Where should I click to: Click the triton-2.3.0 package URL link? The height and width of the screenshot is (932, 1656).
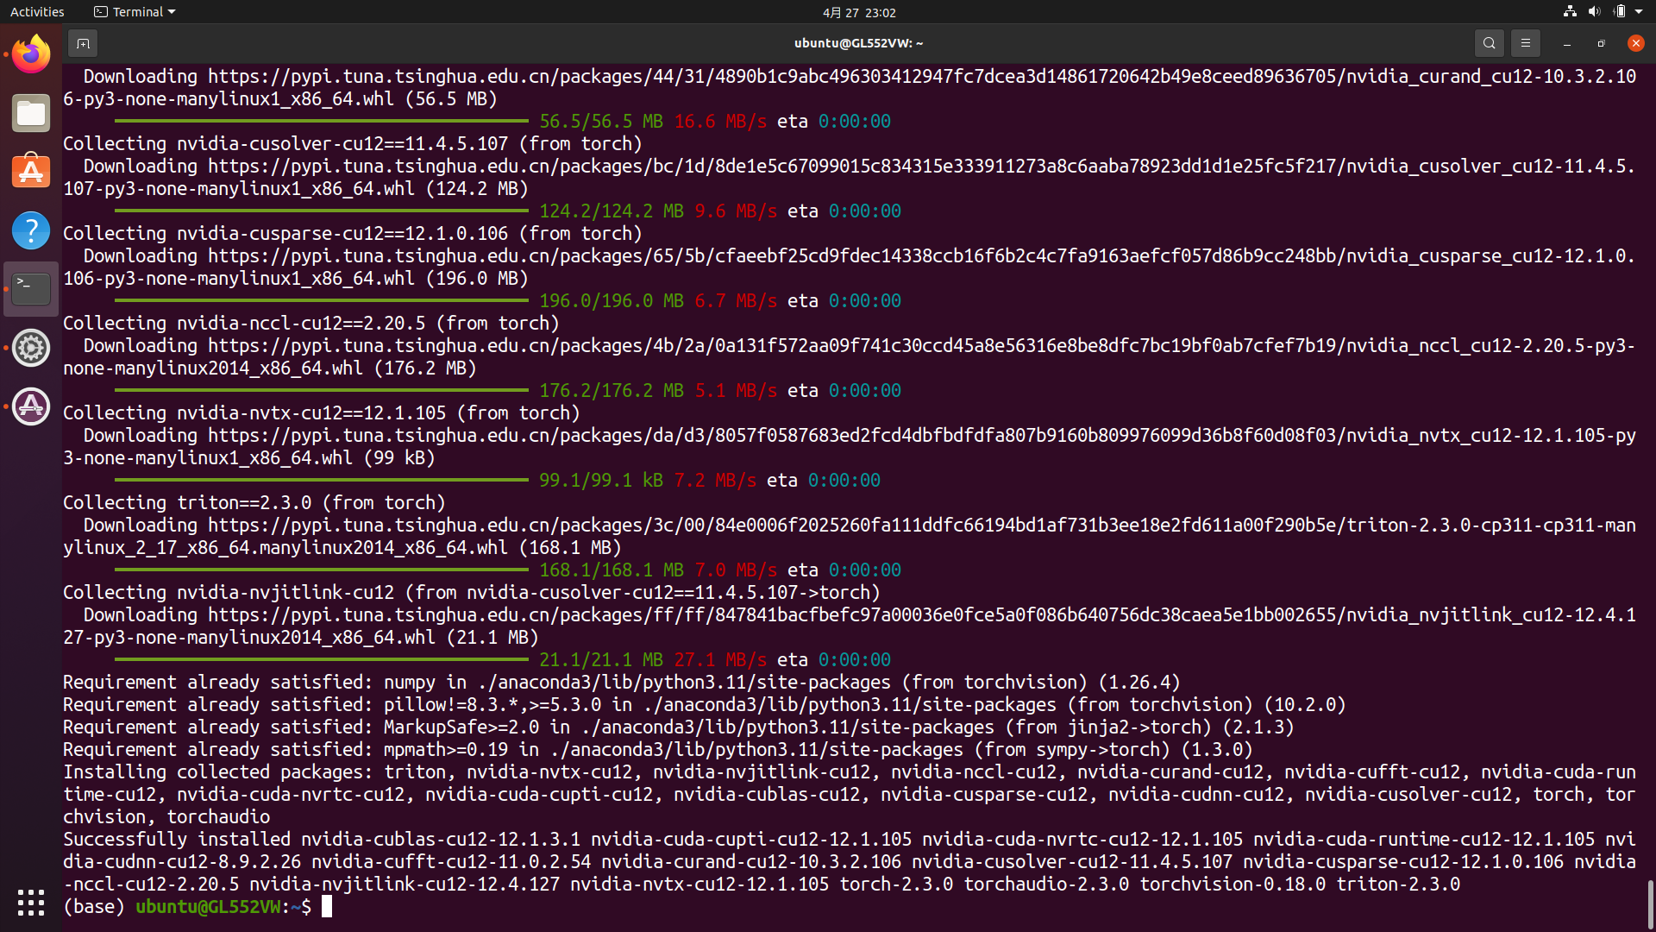(x=776, y=525)
